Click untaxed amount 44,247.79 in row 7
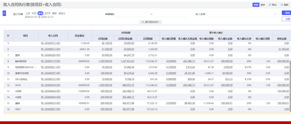This screenshot has height=124, width=291. tap(129, 55)
